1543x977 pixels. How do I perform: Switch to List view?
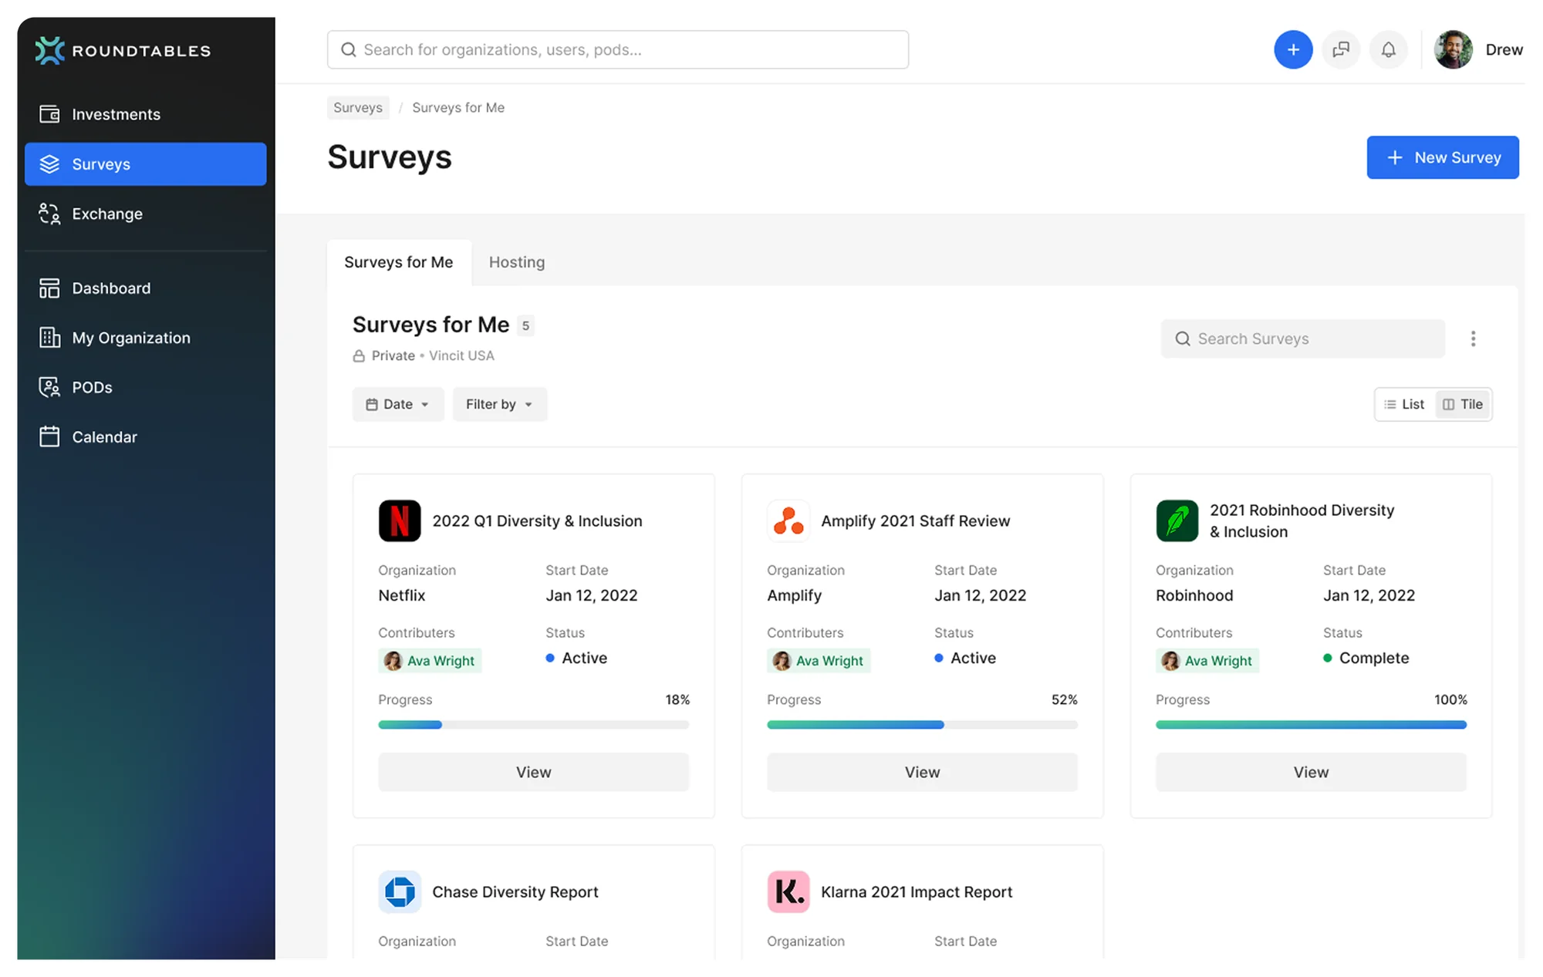tap(1405, 404)
